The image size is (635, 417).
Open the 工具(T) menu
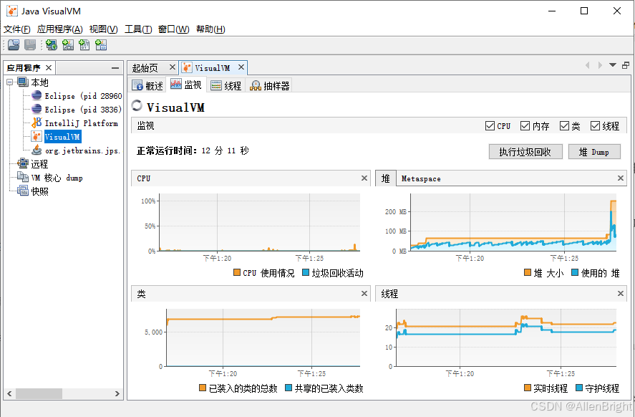(x=138, y=29)
